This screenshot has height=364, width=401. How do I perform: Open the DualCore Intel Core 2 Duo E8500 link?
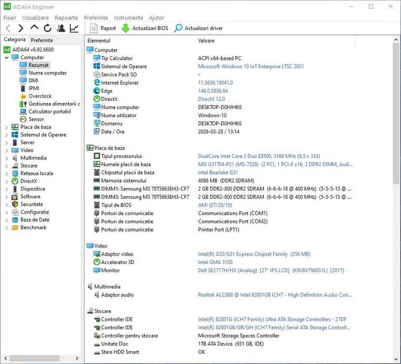259,156
